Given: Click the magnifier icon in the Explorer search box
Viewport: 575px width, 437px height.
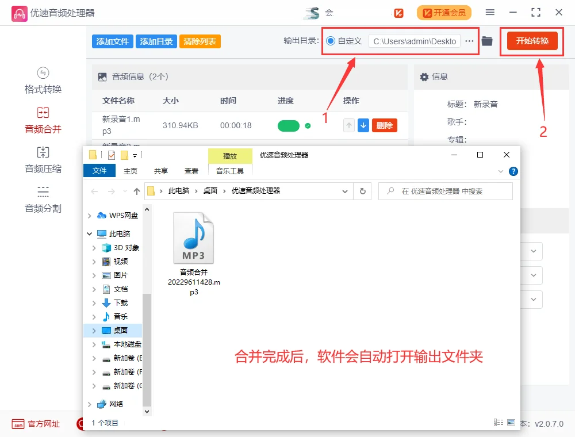Looking at the screenshot, I should pos(390,191).
